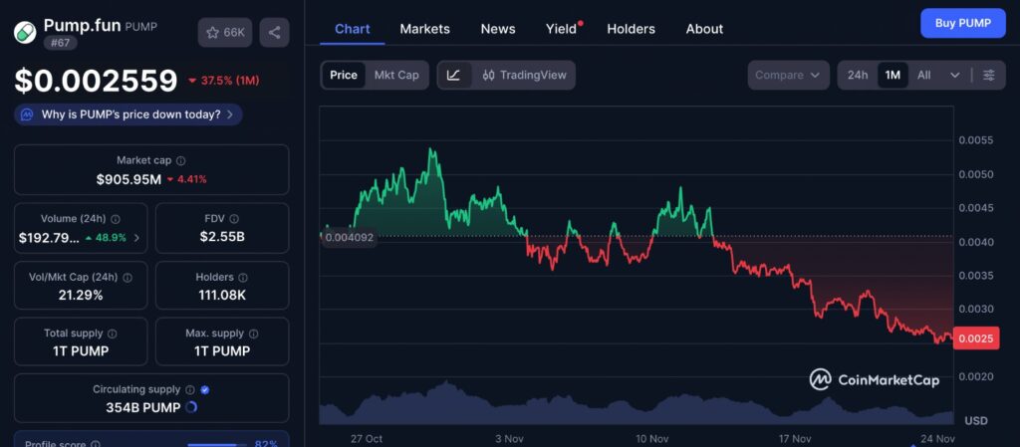Click the Pump.fun coin logo icon
Image resolution: width=1020 pixels, height=447 pixels.
point(25,32)
